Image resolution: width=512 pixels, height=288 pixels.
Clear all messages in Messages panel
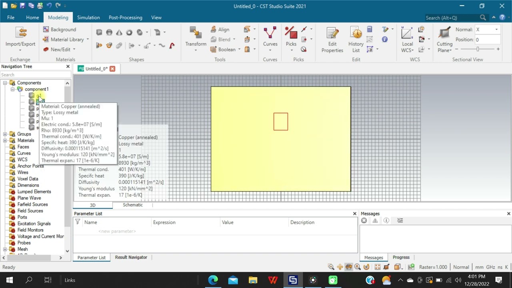(400, 220)
